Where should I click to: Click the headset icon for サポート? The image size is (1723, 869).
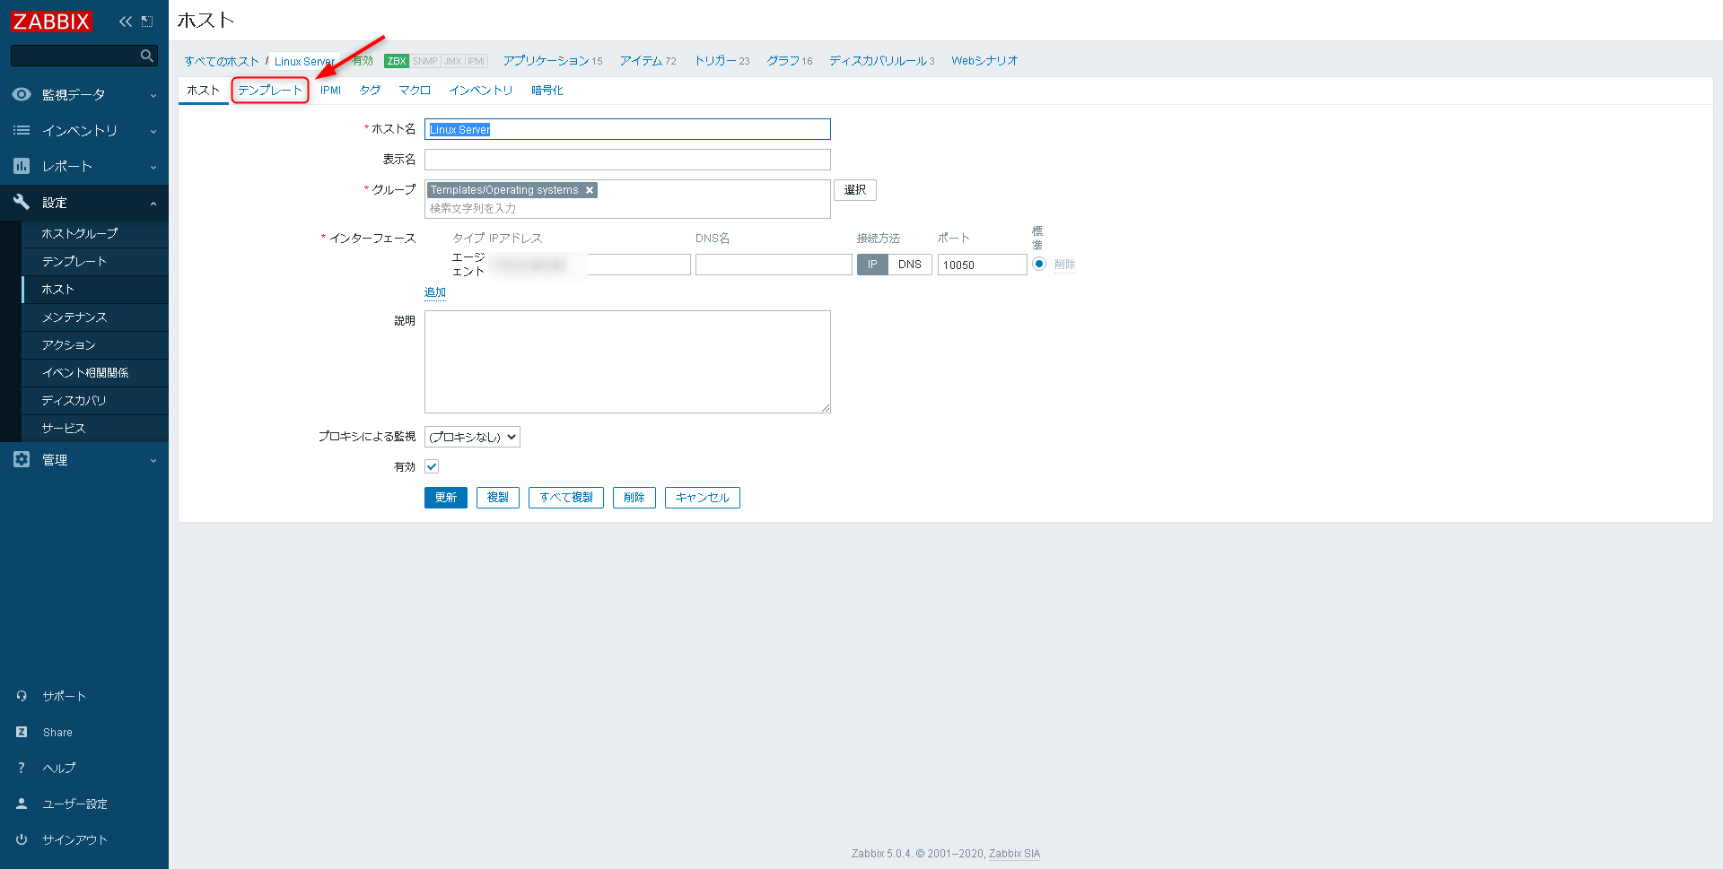(22, 696)
